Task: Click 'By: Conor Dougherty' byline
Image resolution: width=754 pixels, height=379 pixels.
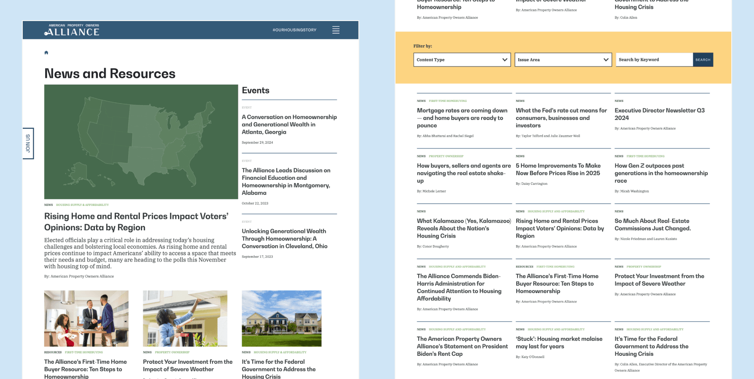Action: pos(433,247)
